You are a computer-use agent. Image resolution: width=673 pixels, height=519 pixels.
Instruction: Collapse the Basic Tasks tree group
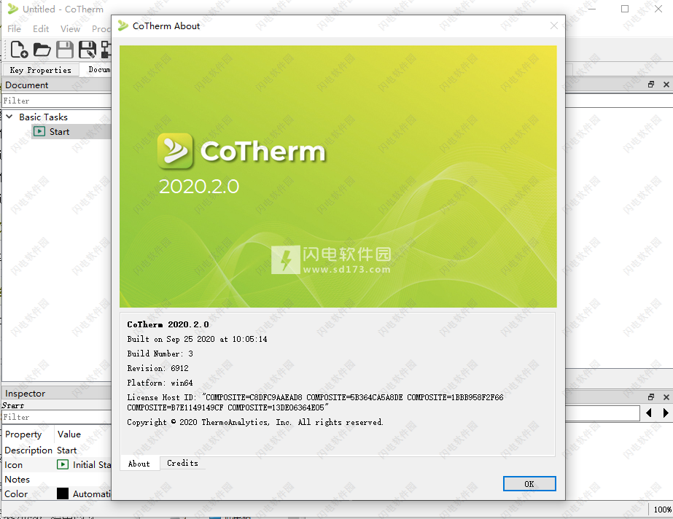pos(9,117)
